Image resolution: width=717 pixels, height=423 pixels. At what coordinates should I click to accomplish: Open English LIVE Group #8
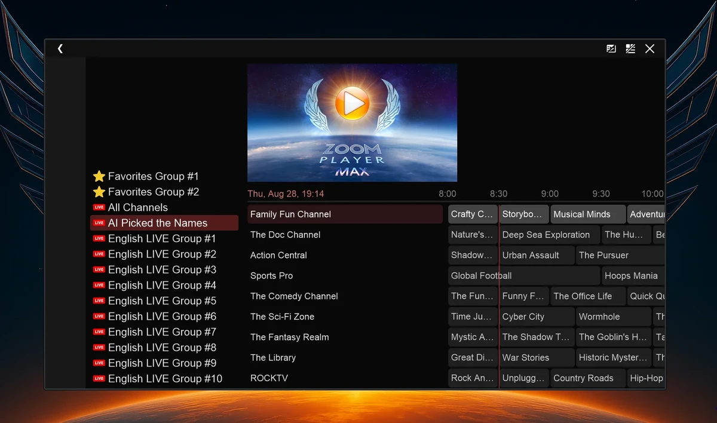click(x=164, y=347)
